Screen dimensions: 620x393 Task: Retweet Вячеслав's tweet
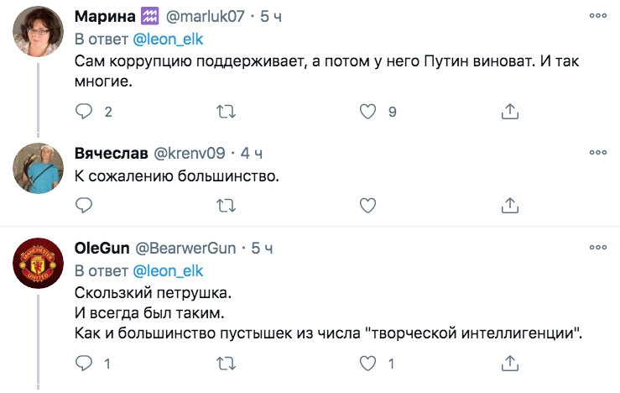tap(226, 205)
